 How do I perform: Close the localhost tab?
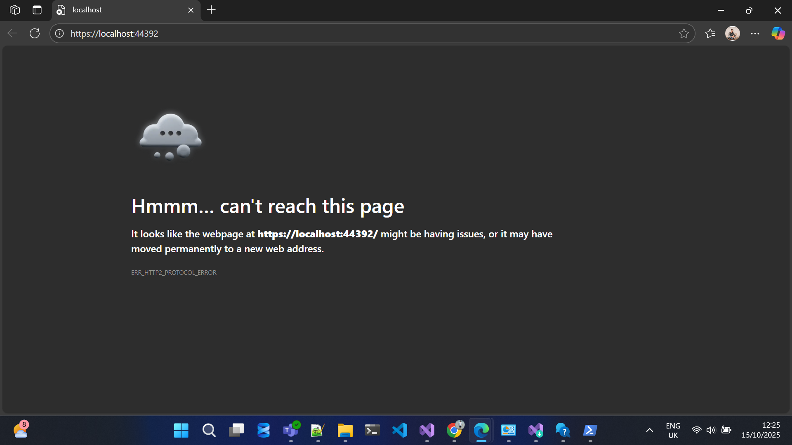(191, 10)
